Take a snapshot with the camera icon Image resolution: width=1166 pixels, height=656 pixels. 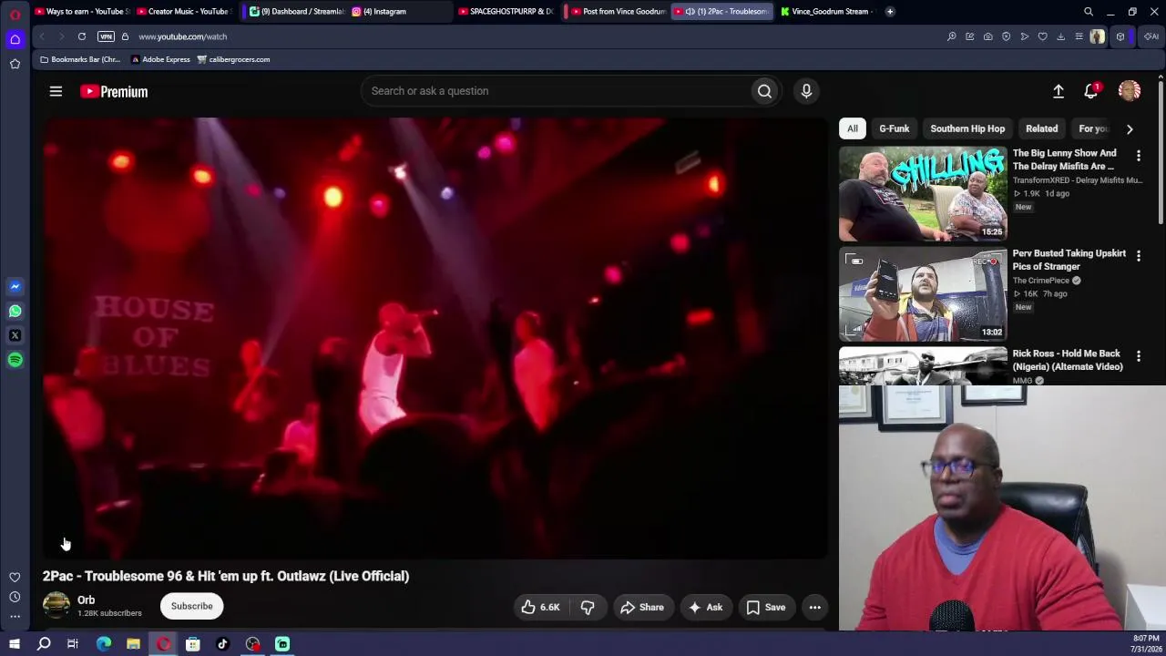click(x=987, y=36)
